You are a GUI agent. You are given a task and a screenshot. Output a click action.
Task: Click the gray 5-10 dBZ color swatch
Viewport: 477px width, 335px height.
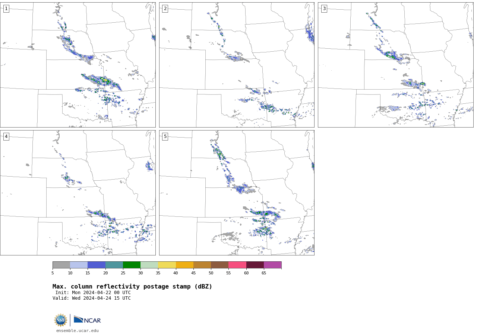(61, 265)
